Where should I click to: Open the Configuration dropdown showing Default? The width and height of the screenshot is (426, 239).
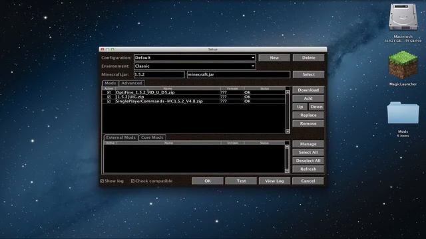click(194, 58)
